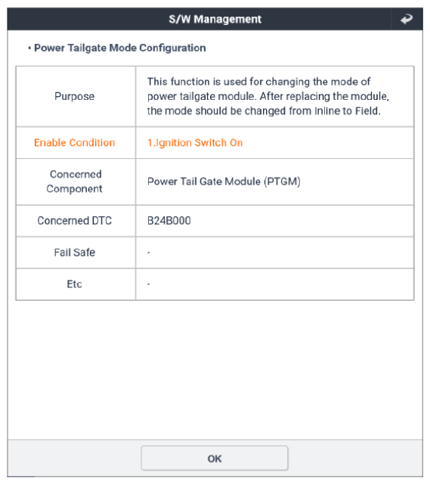Click the back arrow icon in header
Viewport: 430px width, 484px height.
[x=407, y=19]
